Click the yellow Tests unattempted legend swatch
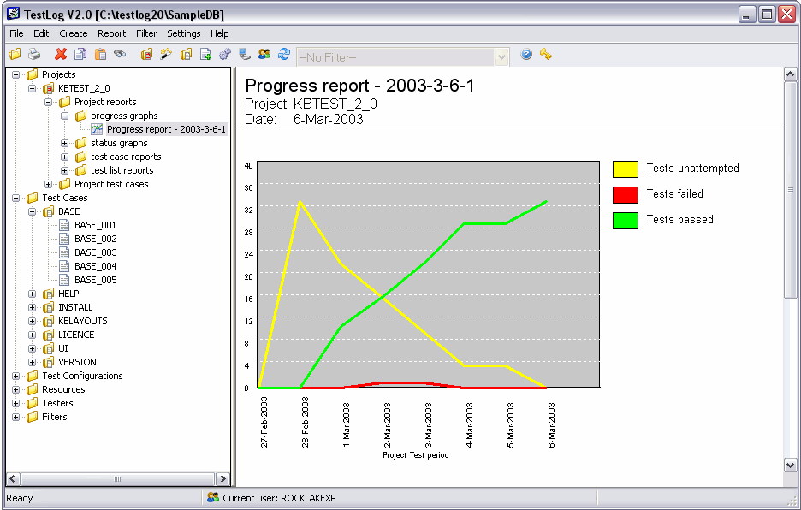This screenshot has height=510, width=801. click(626, 169)
